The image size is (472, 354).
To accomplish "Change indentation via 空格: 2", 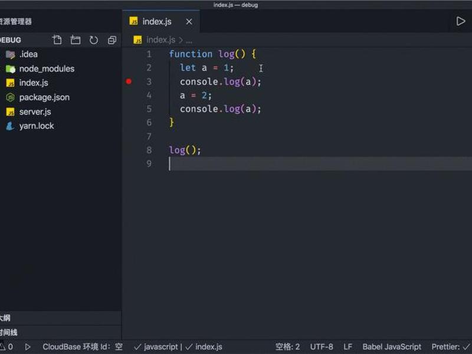I will pos(287,347).
